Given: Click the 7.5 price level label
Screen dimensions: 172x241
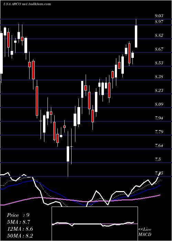Looking at the screenshot, I should click(x=158, y=159).
